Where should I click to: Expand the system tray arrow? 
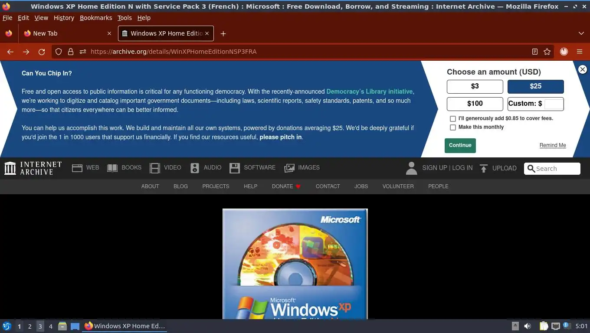pos(515,326)
